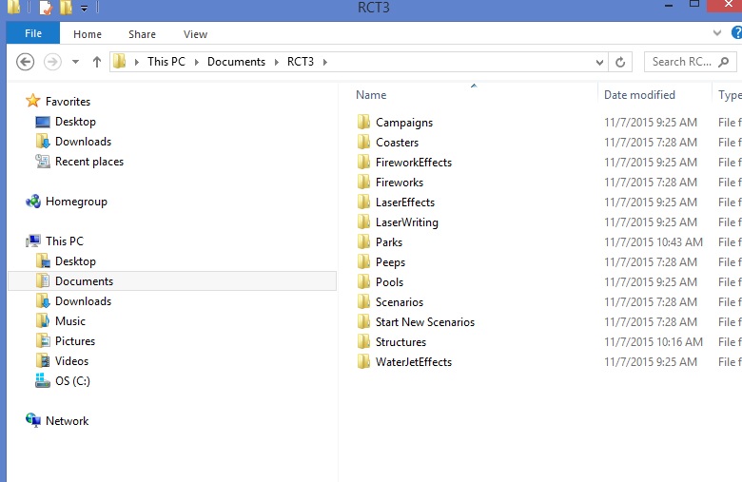Click the Back navigation arrow
The height and width of the screenshot is (482, 742).
[26, 62]
